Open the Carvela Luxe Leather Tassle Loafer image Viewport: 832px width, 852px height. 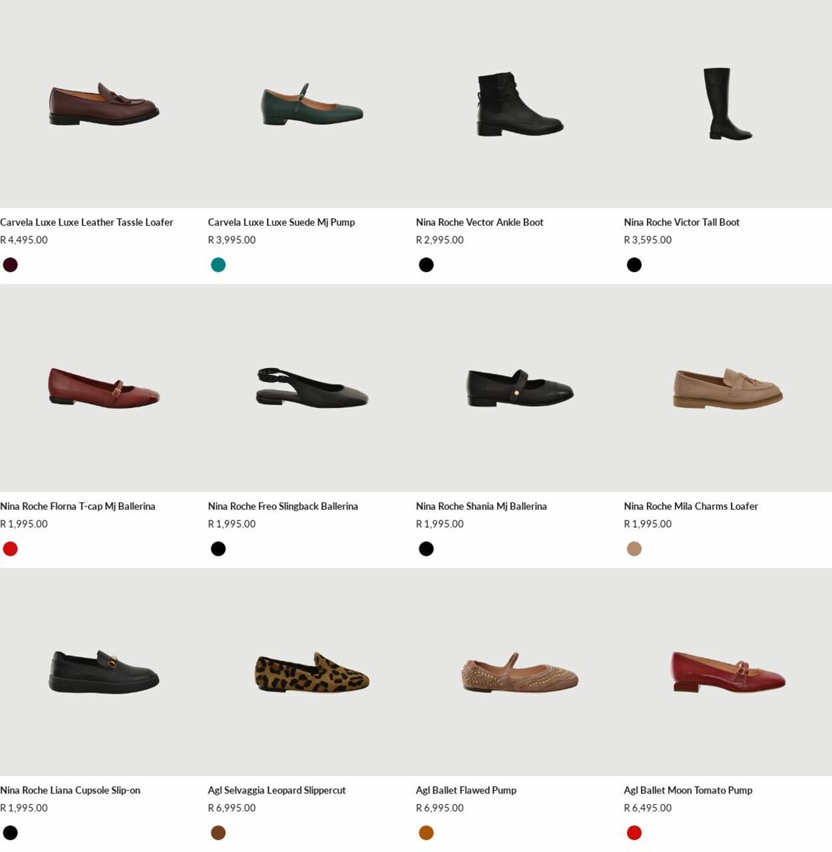click(104, 104)
